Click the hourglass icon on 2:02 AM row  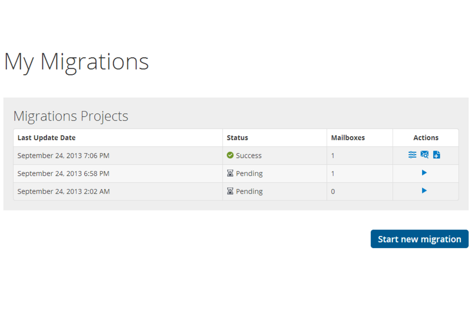(230, 191)
